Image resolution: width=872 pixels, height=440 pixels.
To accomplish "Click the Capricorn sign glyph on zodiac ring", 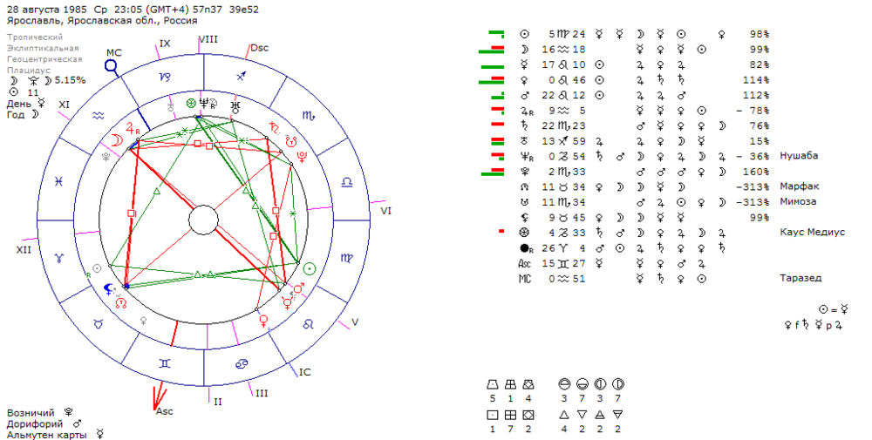I will click(165, 78).
